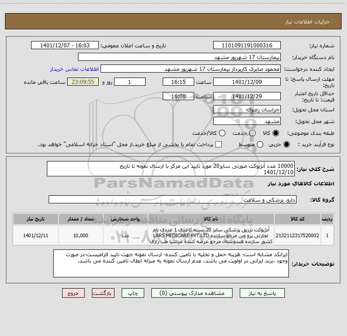Click the response deadline date 1401/12/09 field

(247, 82)
